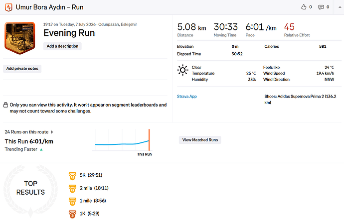The width and height of the screenshot is (344, 223).
Task: Click the Strava run logo icon
Action: coord(8,7)
